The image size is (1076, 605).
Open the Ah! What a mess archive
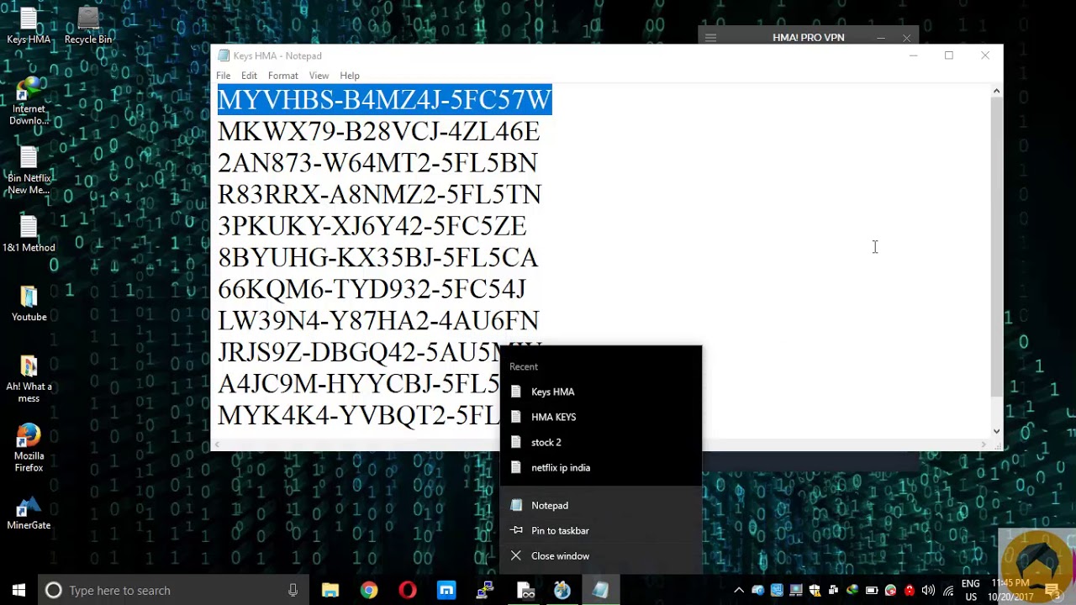(29, 379)
